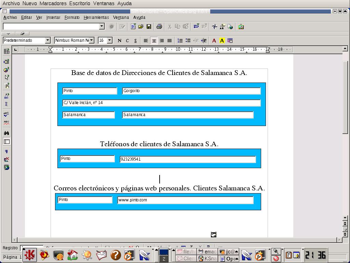Open the Herramientas menu
350x263 pixels.
96,17
